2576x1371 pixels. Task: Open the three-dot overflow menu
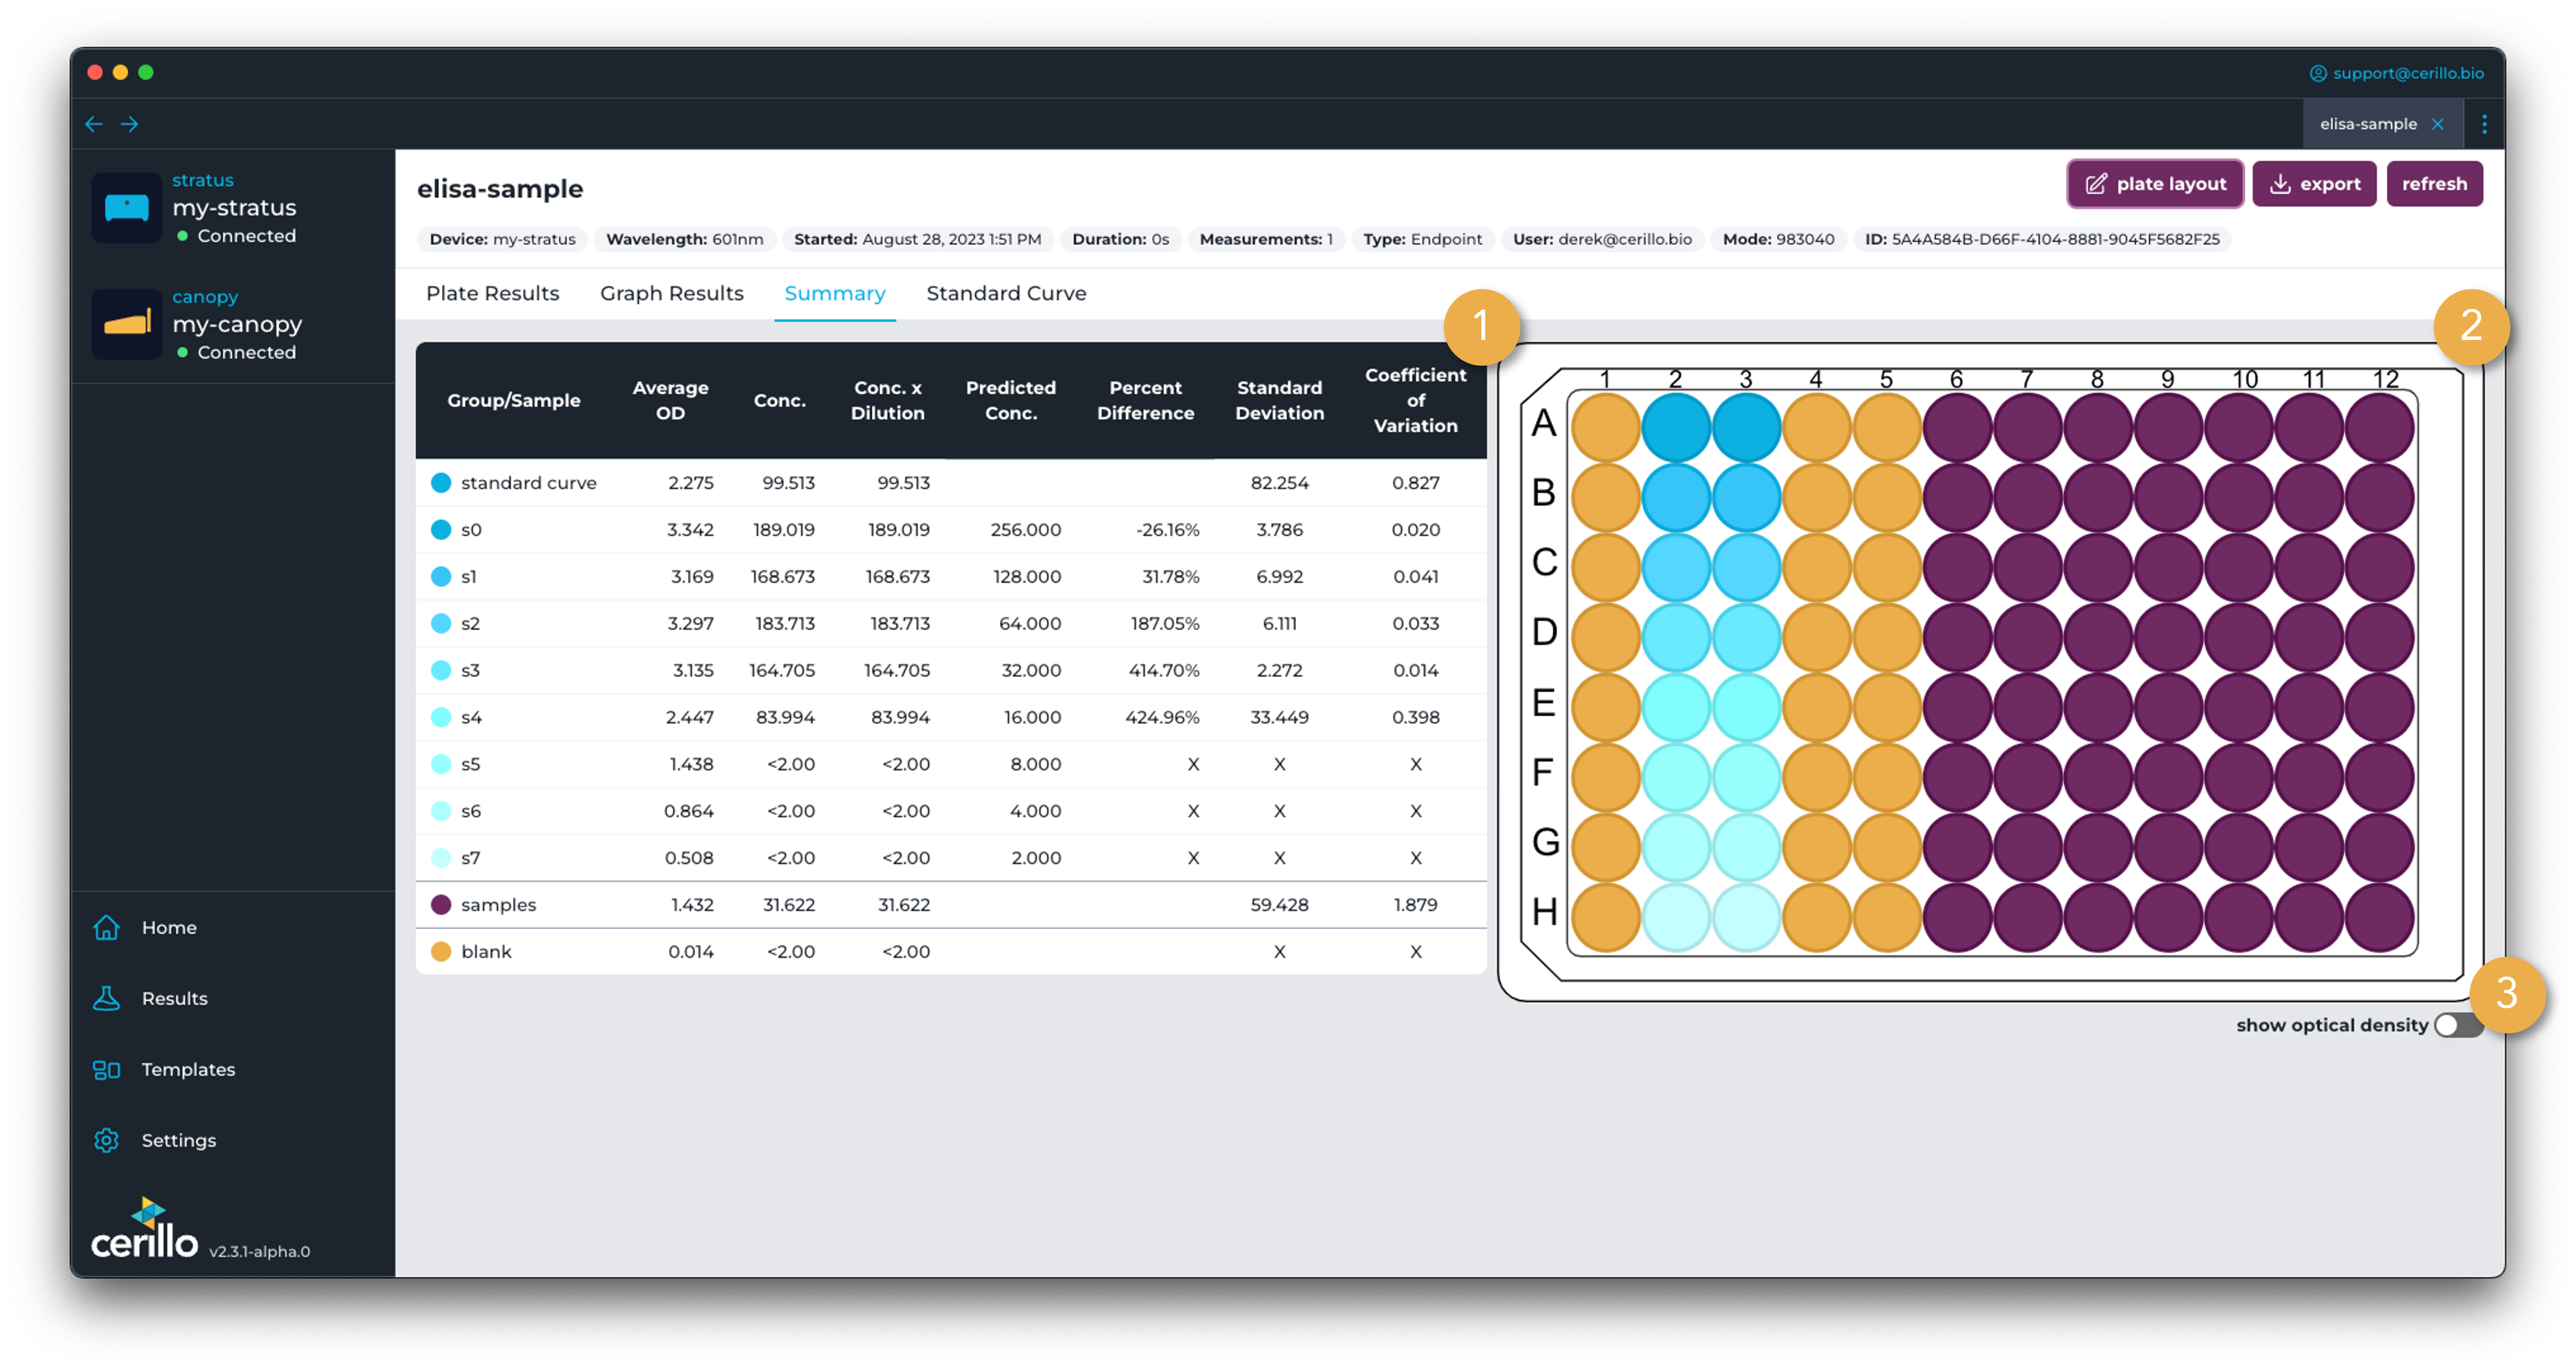click(2484, 124)
